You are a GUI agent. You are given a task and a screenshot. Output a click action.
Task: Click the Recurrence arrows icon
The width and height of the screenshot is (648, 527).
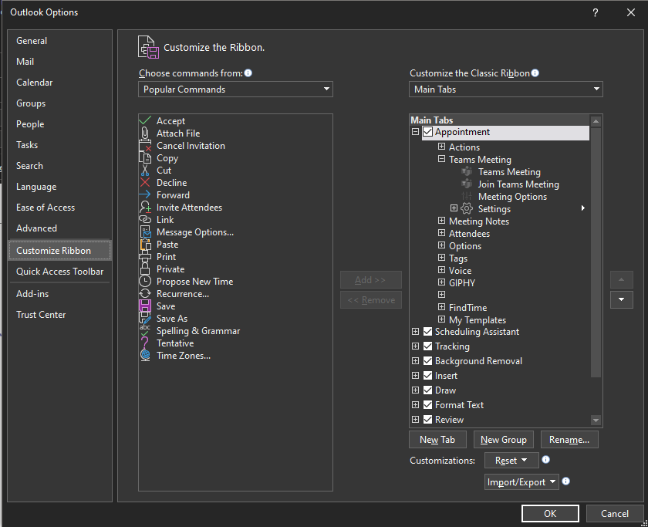click(145, 293)
